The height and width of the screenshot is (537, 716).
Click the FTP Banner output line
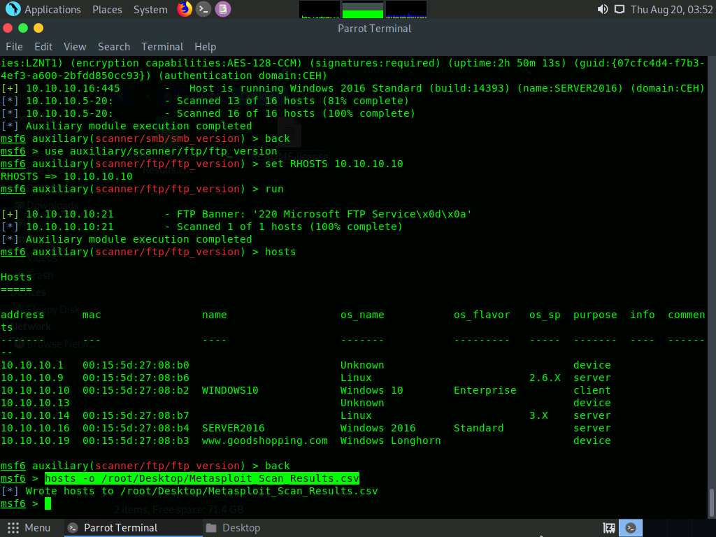point(236,214)
